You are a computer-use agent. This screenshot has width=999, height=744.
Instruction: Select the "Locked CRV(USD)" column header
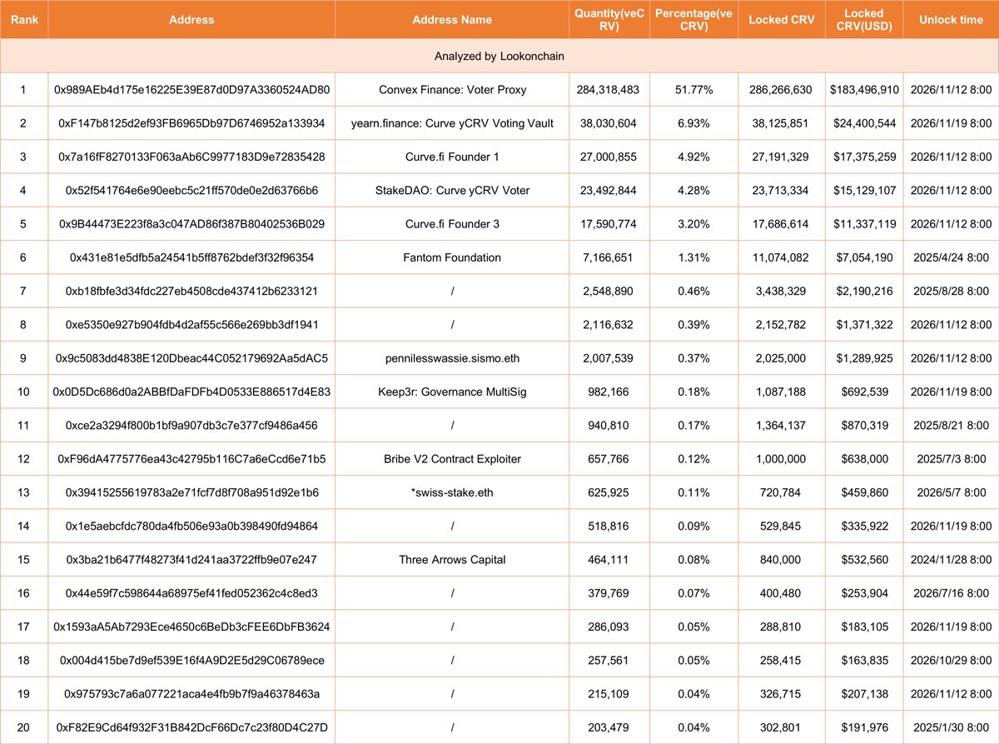[863, 20]
